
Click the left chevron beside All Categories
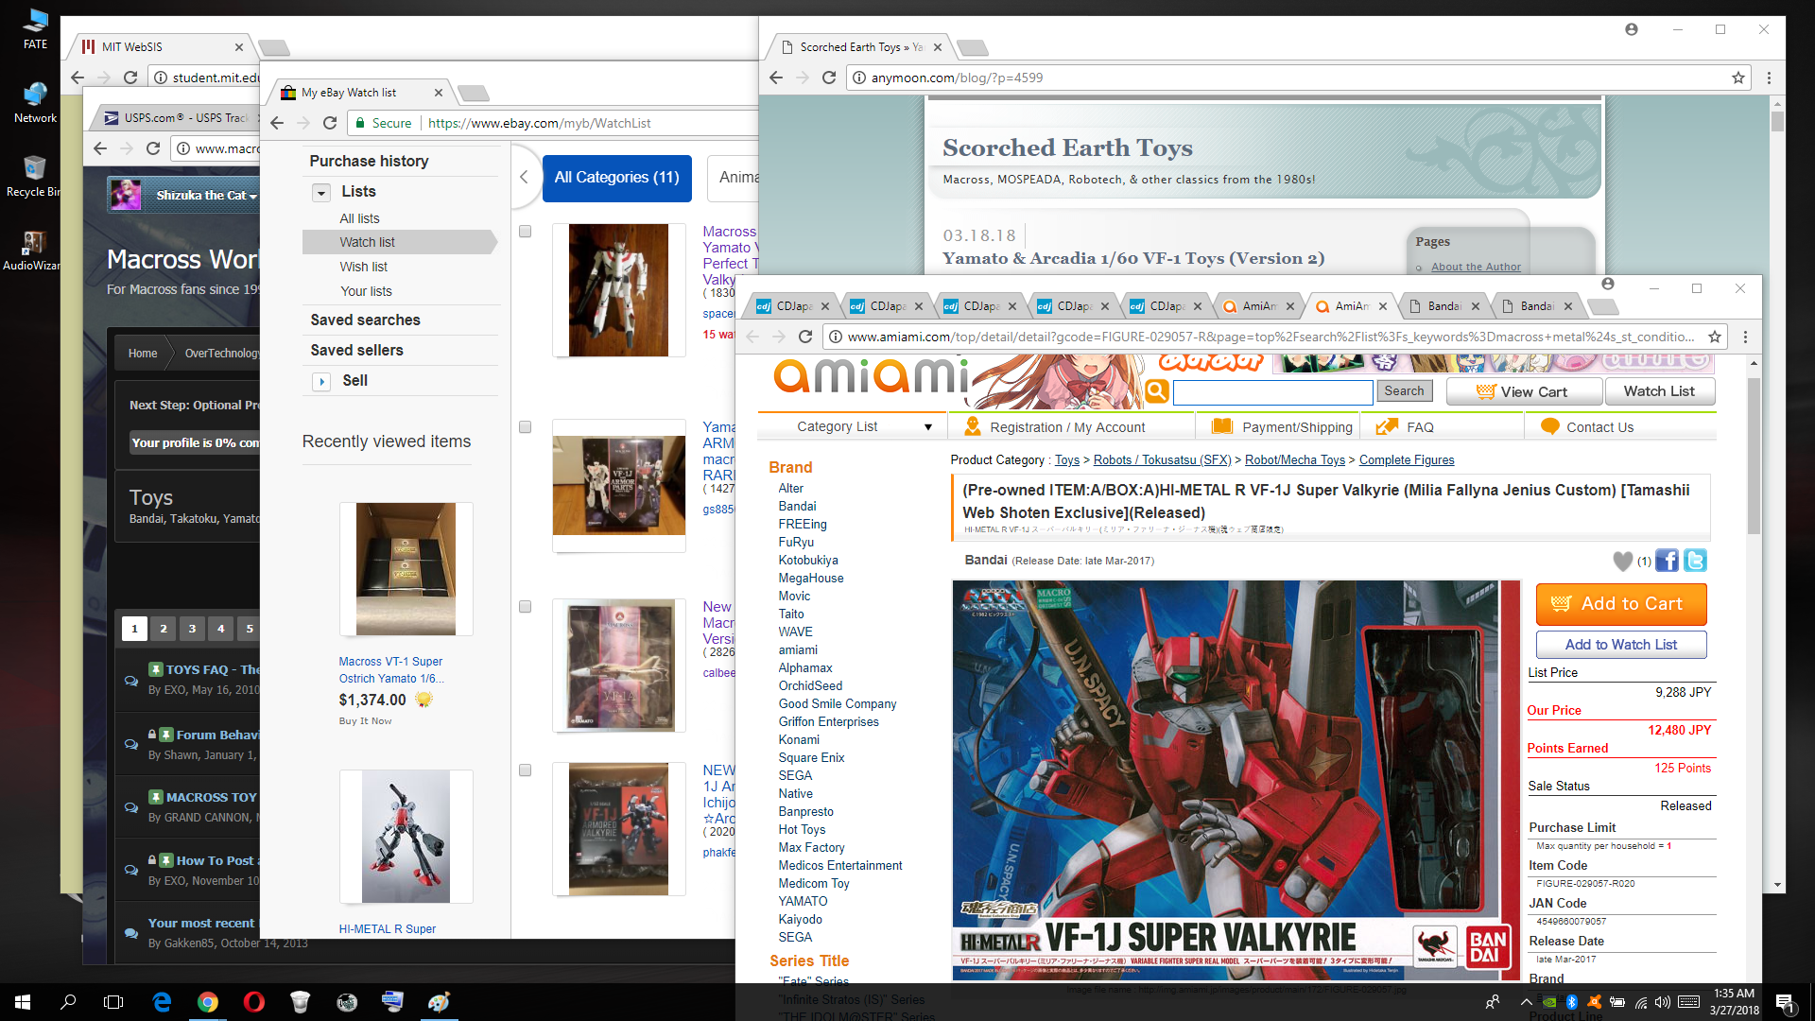[x=524, y=177]
